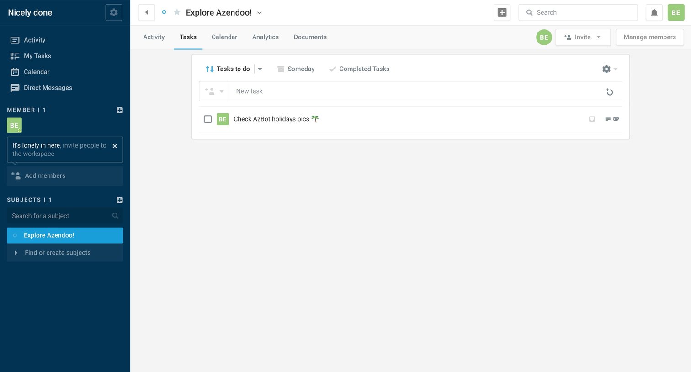Open the Explore Azendoo! title dropdown
The height and width of the screenshot is (372, 691).
click(260, 13)
